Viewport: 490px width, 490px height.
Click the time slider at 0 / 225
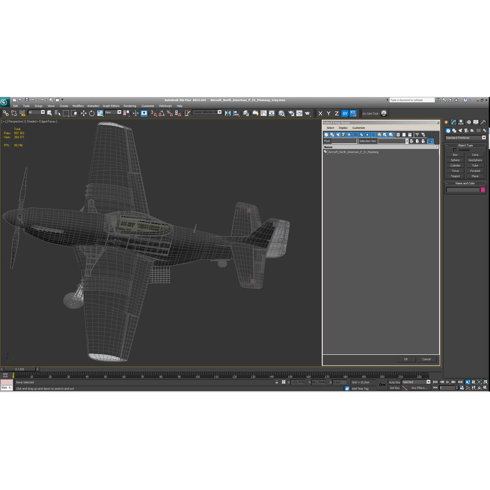[20, 369]
